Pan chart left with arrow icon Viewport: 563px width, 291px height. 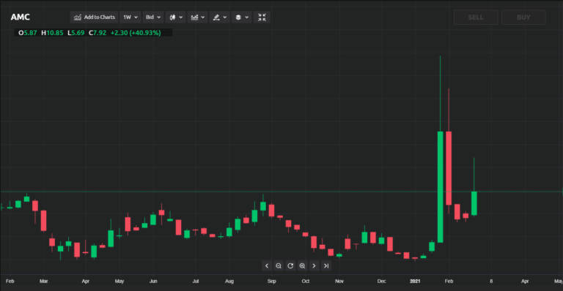(266, 265)
